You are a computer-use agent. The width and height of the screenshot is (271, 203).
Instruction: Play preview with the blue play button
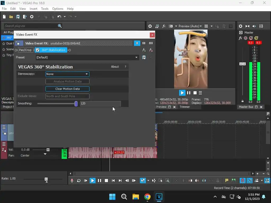coord(182,93)
